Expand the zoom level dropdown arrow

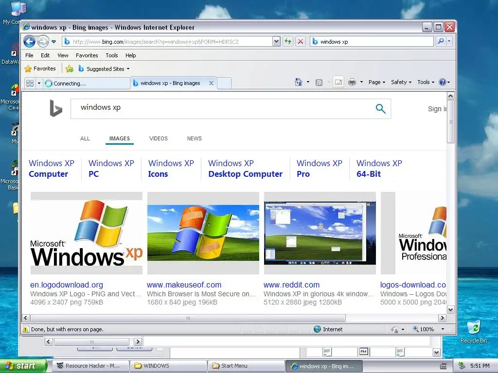443,329
